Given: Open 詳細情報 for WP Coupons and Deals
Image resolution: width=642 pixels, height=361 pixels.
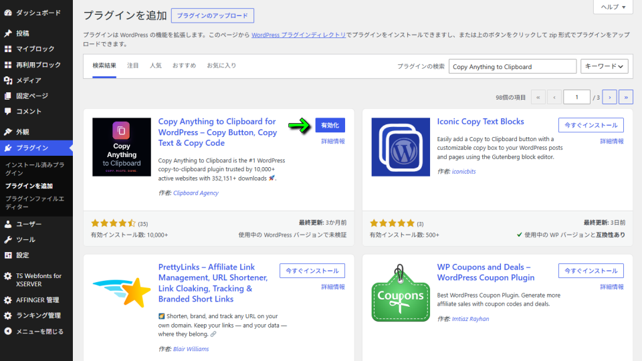Looking at the screenshot, I should click(x=612, y=287).
